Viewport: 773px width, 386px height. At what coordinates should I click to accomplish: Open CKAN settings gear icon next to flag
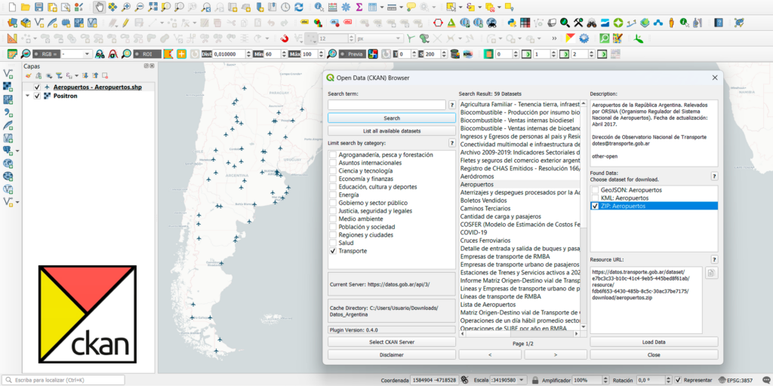coord(584,38)
